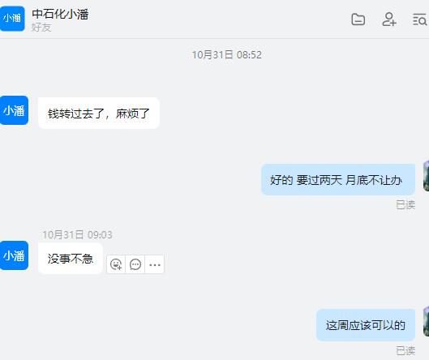
Task: Select the 好的 要过两天 月底不让办 bubble
Action: 338,180
